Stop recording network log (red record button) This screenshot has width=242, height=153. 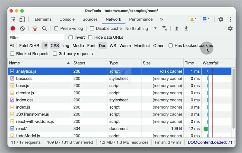click(x=13, y=29)
